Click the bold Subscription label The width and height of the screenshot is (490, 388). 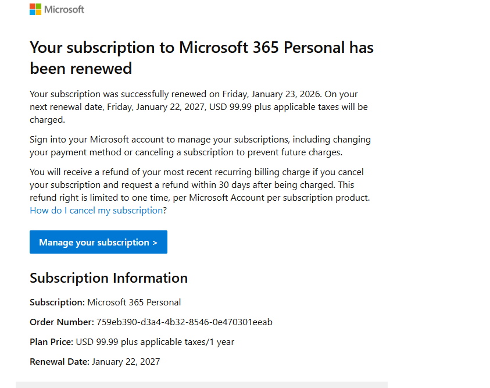[57, 302]
